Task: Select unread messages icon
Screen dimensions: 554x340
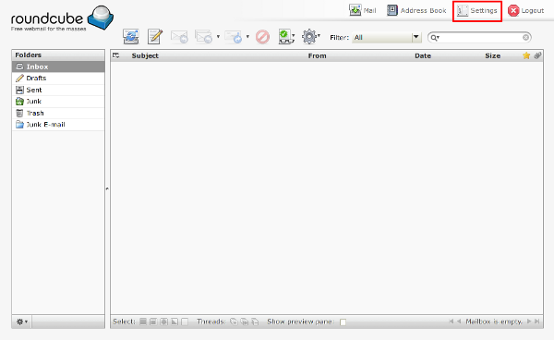Action: (x=163, y=322)
